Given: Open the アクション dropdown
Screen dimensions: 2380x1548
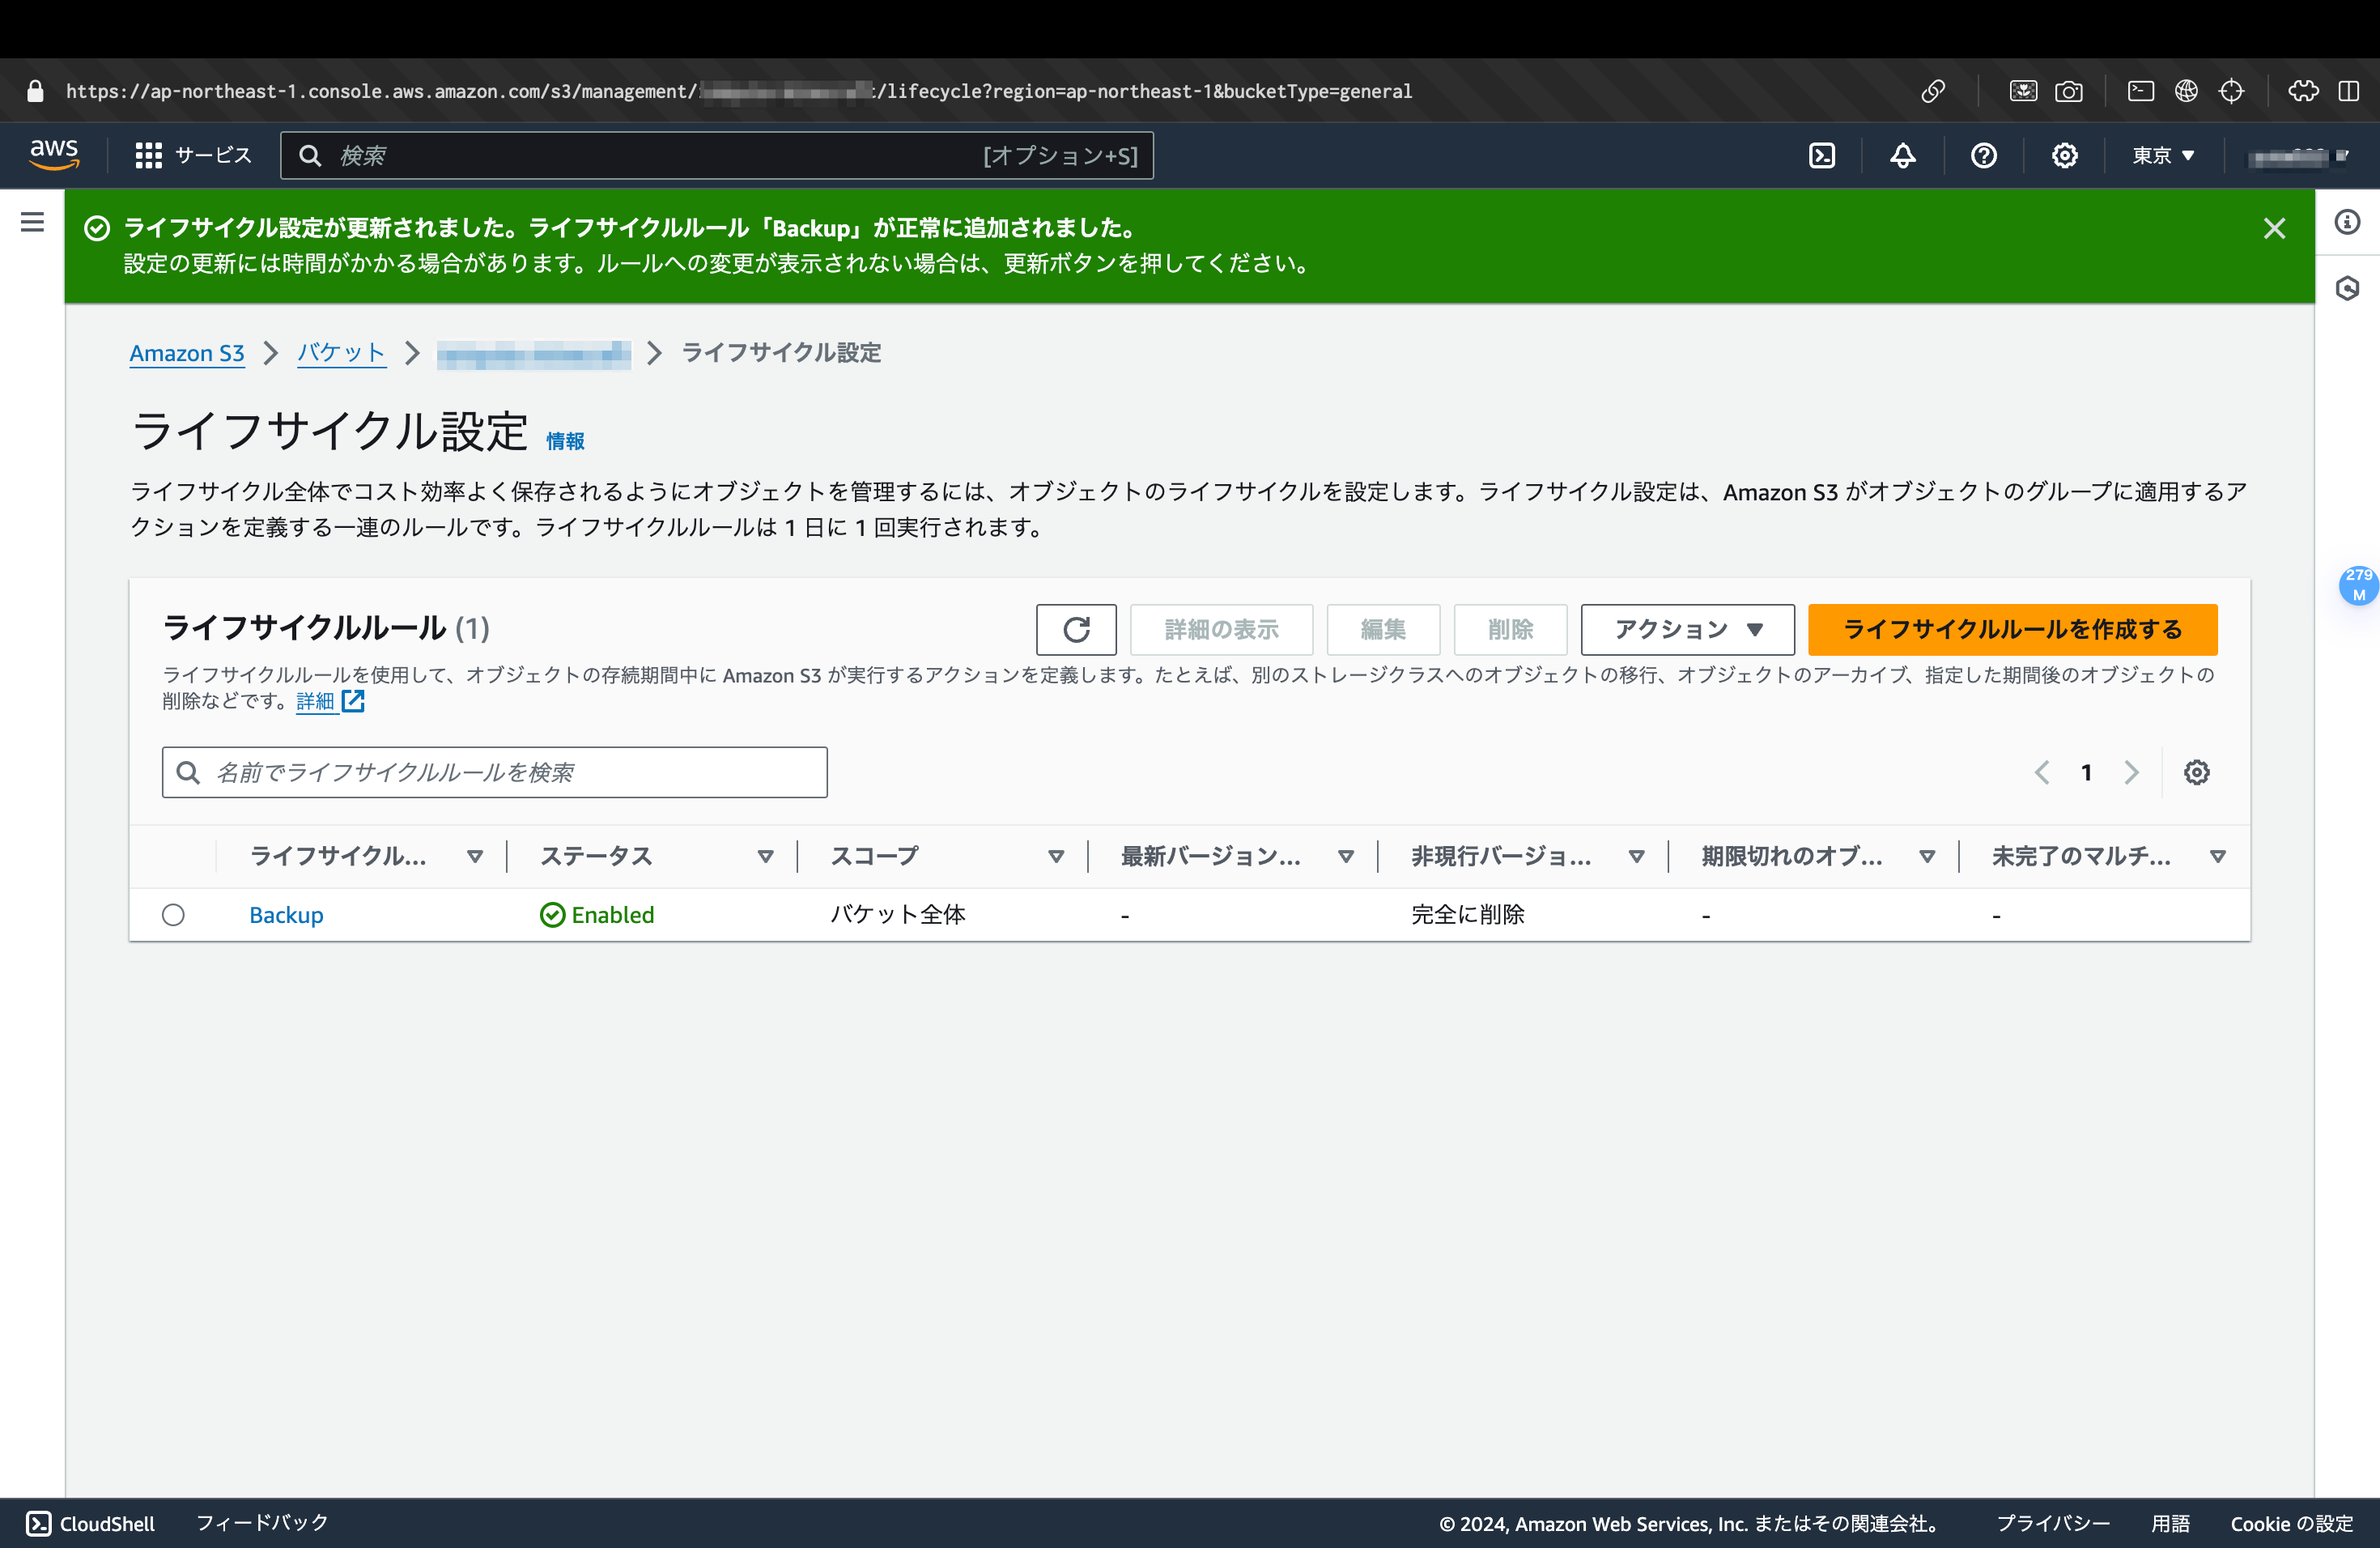Looking at the screenshot, I should pos(1686,629).
